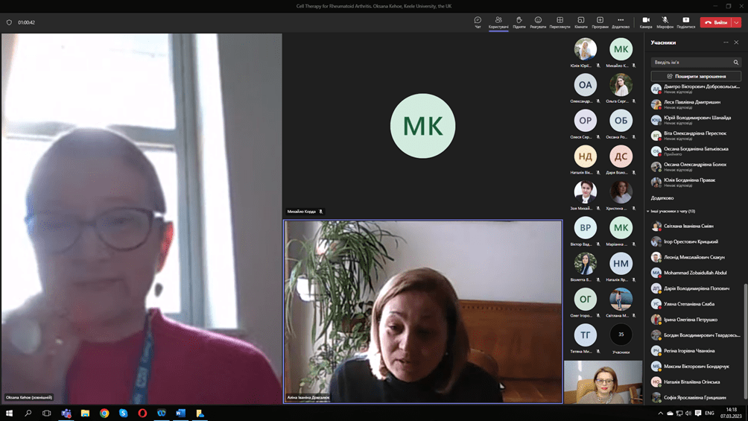
Task: Toggle the Камера camera on or off
Action: tap(645, 22)
